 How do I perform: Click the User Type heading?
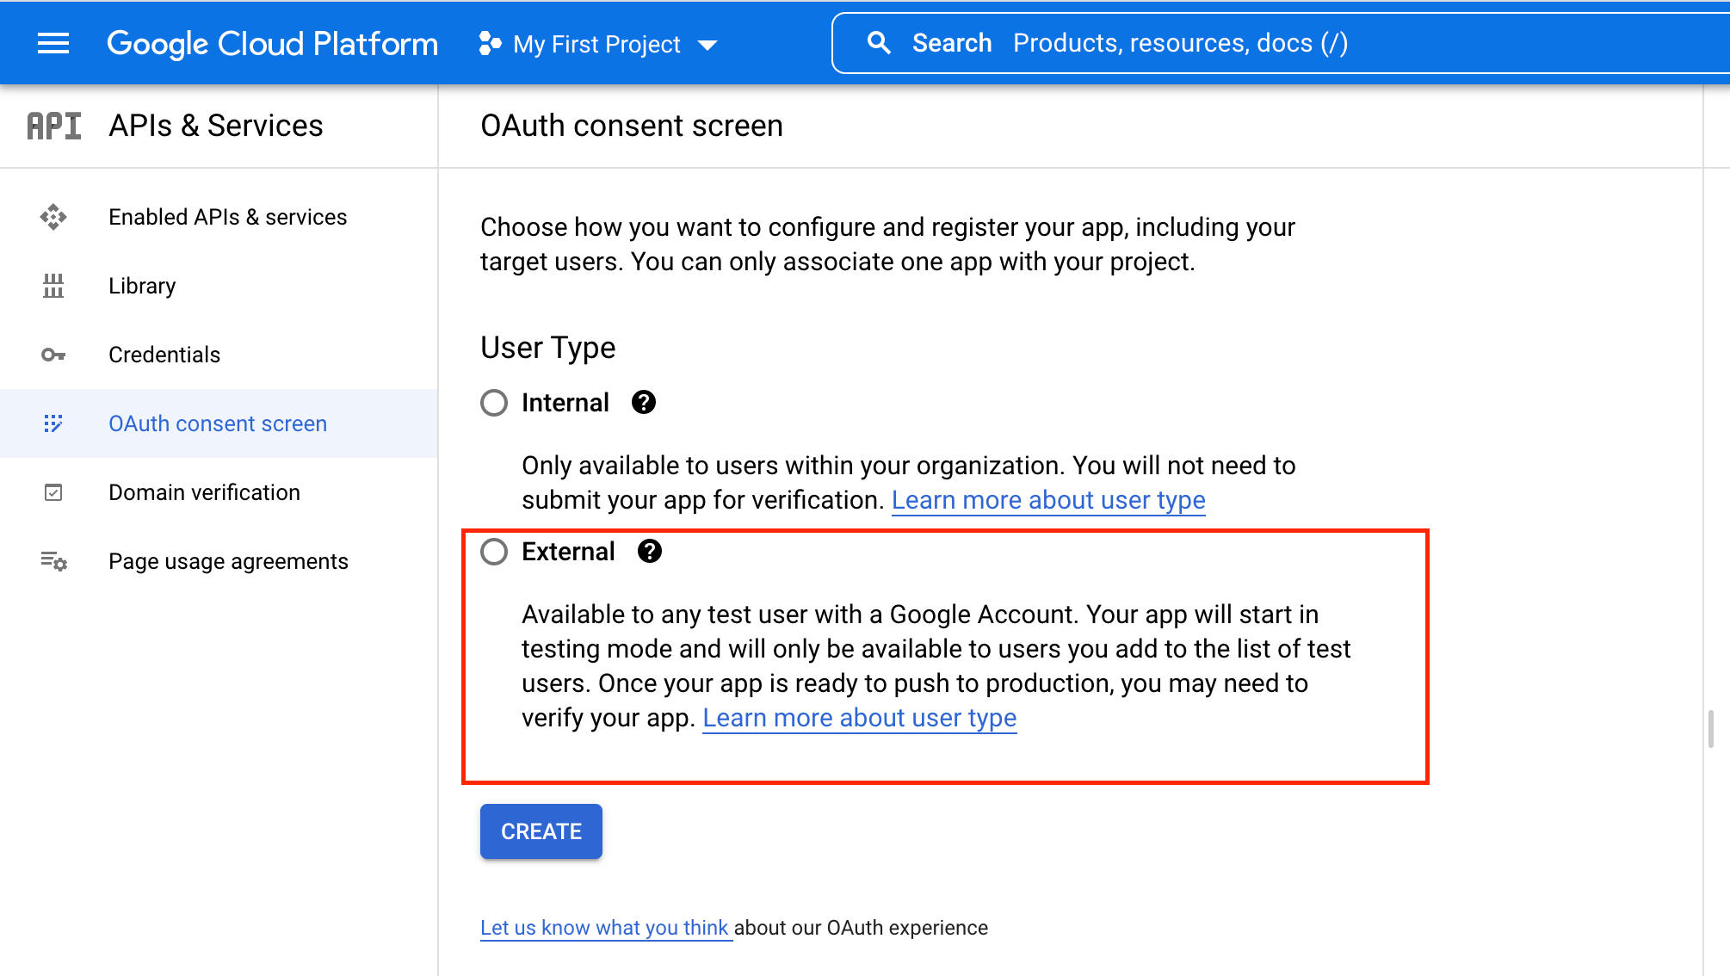pos(548,348)
